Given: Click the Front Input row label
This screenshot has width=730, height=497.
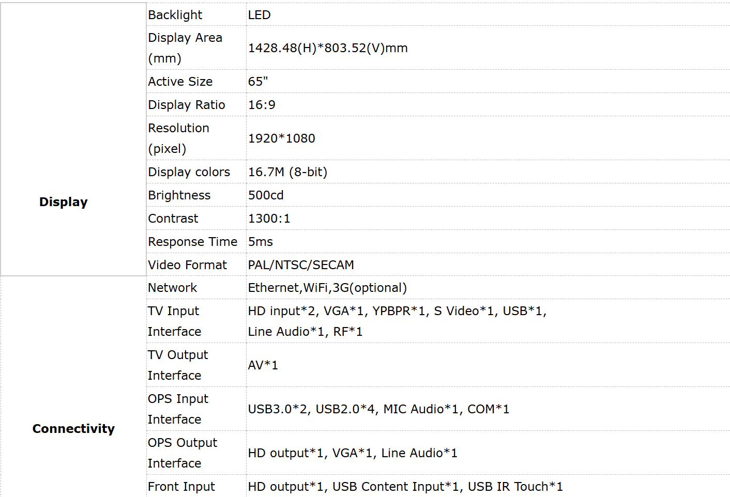Looking at the screenshot, I should point(181,487).
